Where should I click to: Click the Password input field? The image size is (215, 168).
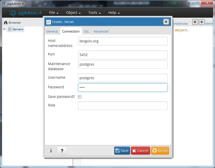pos(123,88)
